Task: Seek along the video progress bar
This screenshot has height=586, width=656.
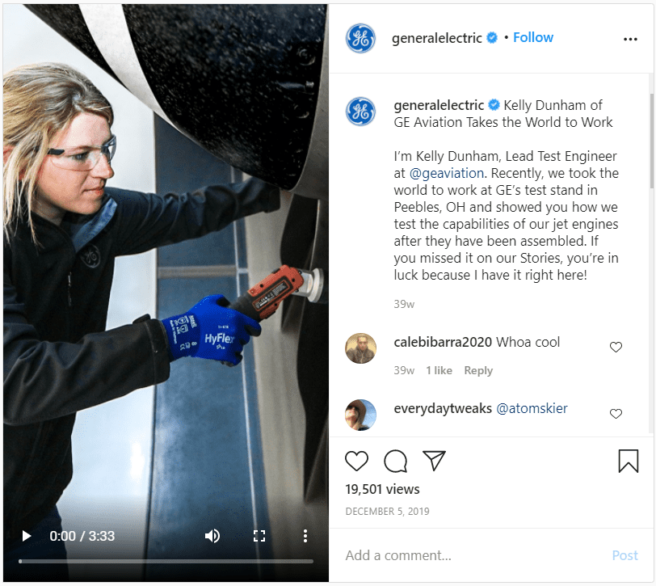Action: (x=166, y=561)
